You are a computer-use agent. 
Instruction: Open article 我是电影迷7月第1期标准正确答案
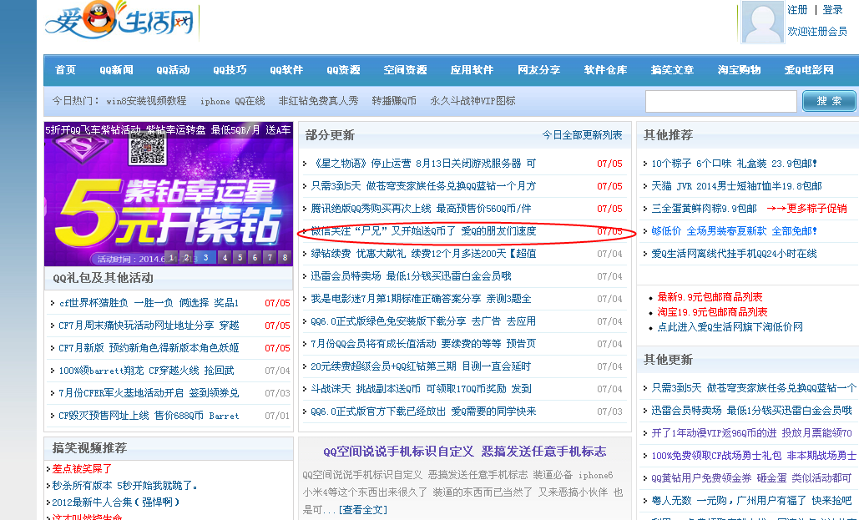[421, 299]
